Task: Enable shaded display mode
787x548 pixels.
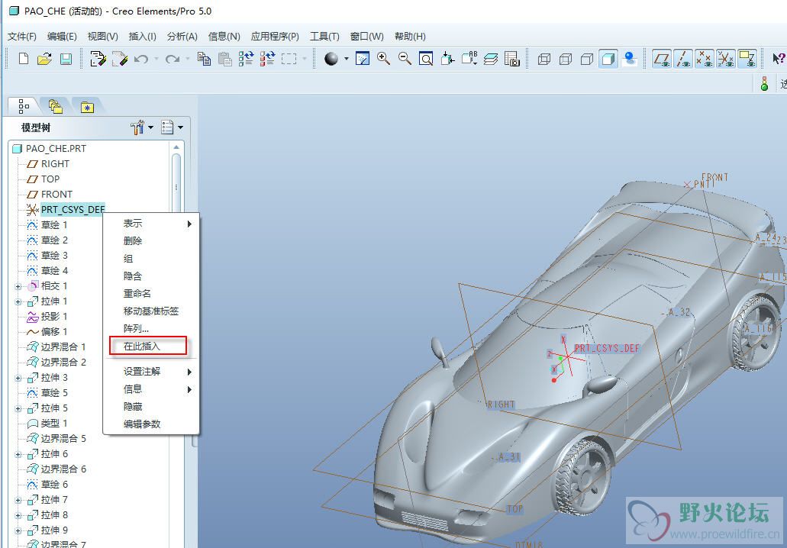Action: [x=608, y=59]
